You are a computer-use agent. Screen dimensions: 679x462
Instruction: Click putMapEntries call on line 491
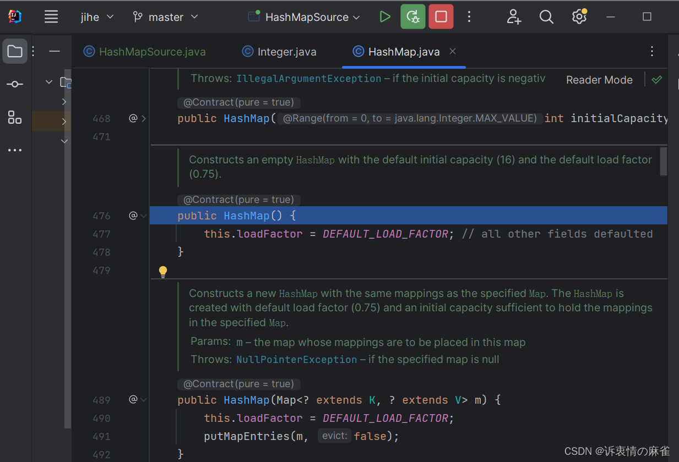(247, 436)
